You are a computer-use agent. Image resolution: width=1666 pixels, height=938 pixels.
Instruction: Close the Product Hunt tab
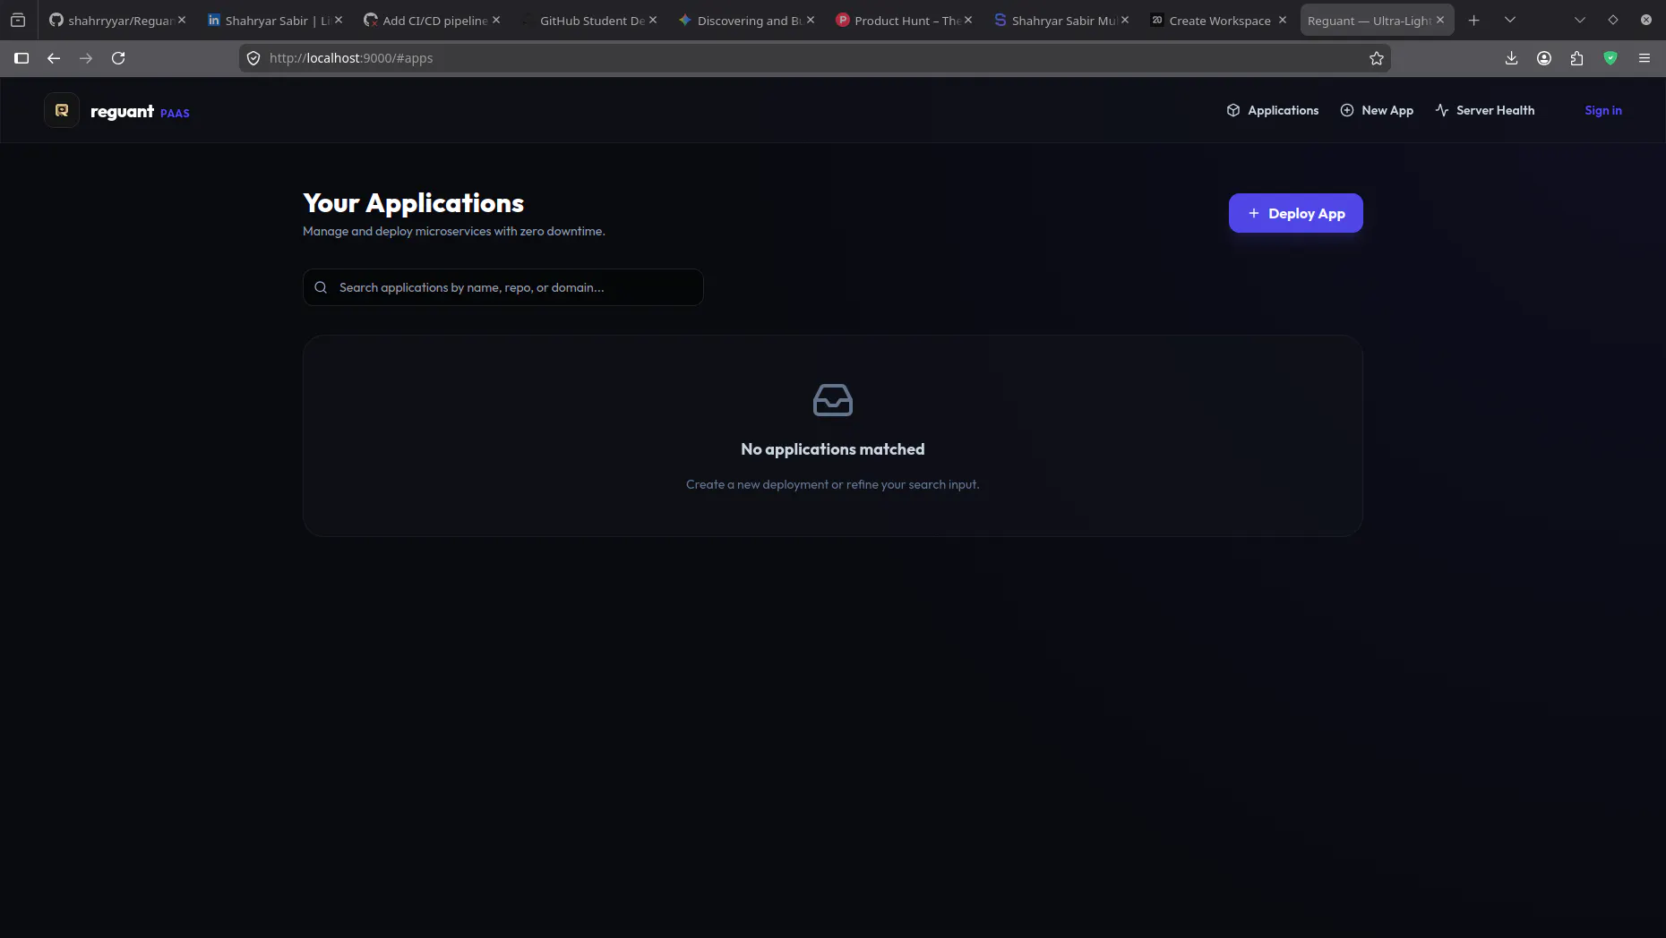pyautogui.click(x=968, y=20)
